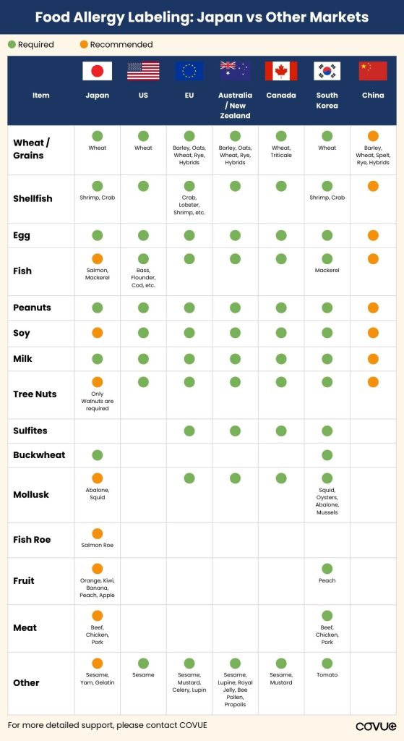404x741 pixels.
Task: Select the EU flag icon
Action: click(189, 72)
